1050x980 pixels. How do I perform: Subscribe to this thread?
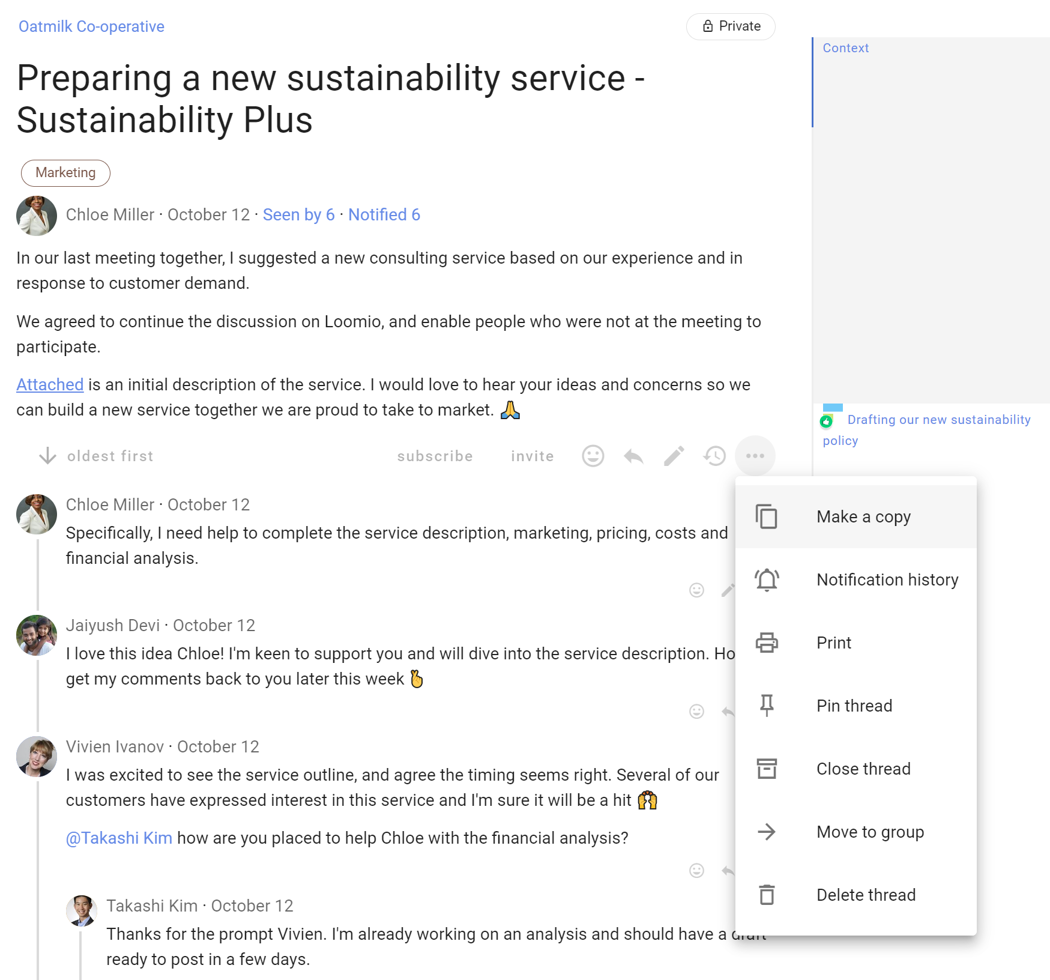pyautogui.click(x=435, y=456)
